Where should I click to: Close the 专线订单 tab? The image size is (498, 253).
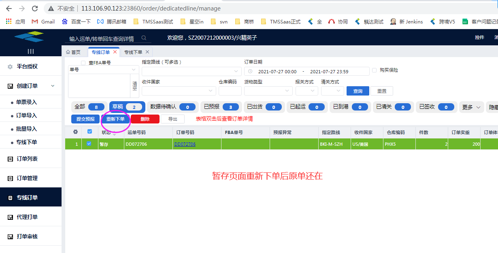[x=115, y=52]
